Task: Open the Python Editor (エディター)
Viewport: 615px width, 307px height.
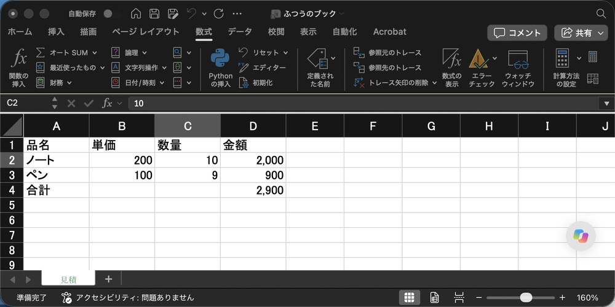Action: click(x=263, y=68)
